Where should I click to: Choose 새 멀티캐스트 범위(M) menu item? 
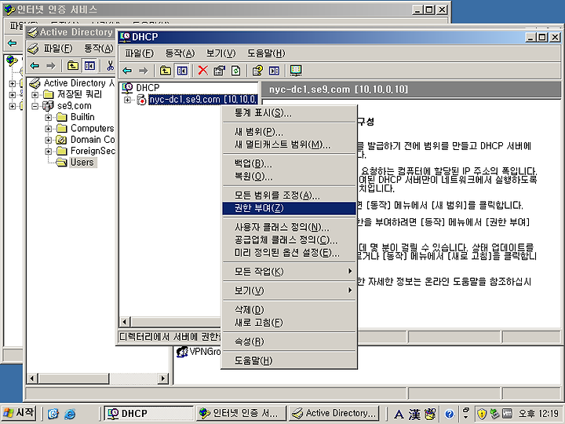coord(289,145)
